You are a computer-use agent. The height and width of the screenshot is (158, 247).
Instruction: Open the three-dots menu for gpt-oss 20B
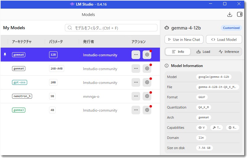[x=136, y=82]
